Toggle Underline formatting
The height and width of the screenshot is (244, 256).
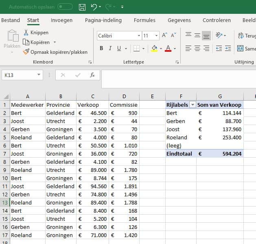click(119, 48)
